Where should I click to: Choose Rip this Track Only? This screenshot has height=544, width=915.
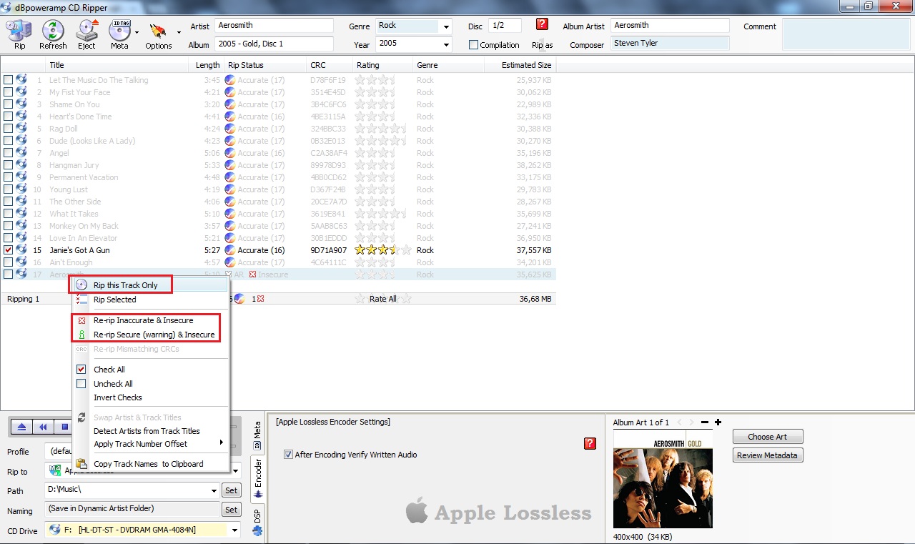tap(125, 285)
